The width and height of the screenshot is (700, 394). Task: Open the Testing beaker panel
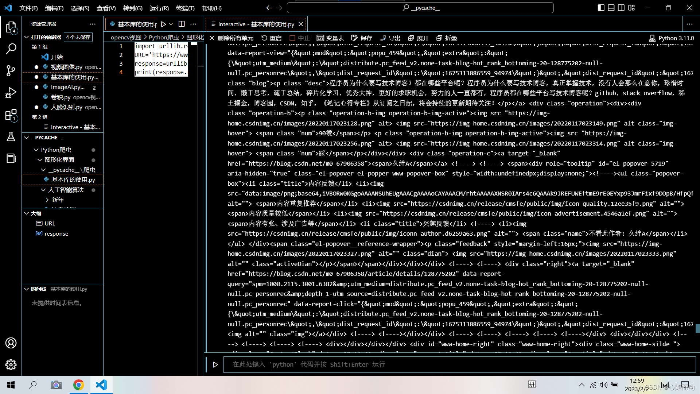(11, 137)
